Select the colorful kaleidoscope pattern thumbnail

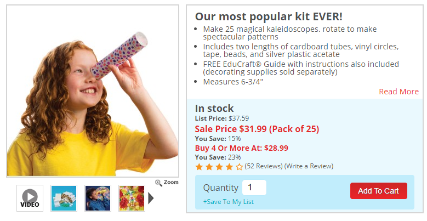pos(132,198)
